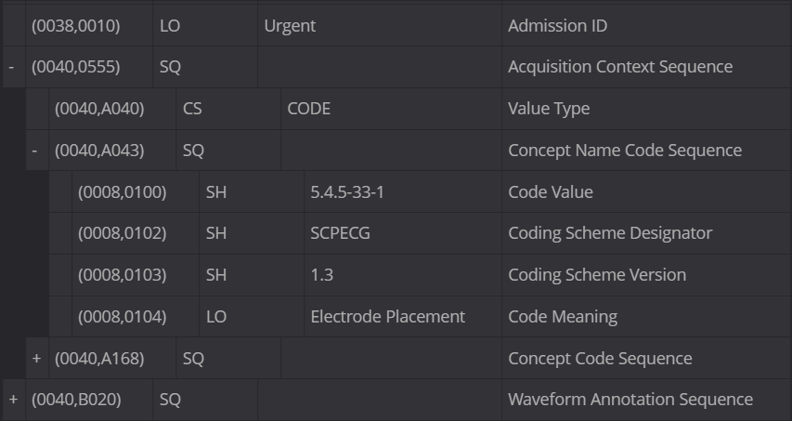Click the Electrode Placement value cell
The width and height of the screenshot is (792, 421).
click(403, 316)
